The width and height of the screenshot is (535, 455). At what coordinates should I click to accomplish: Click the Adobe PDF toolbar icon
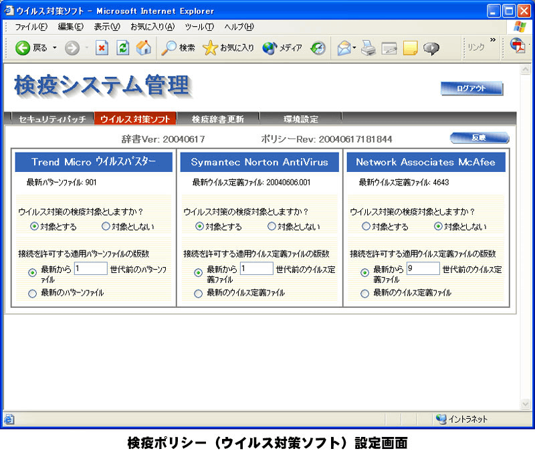pos(518,45)
